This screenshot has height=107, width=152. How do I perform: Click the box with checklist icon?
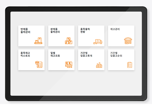(39, 64)
